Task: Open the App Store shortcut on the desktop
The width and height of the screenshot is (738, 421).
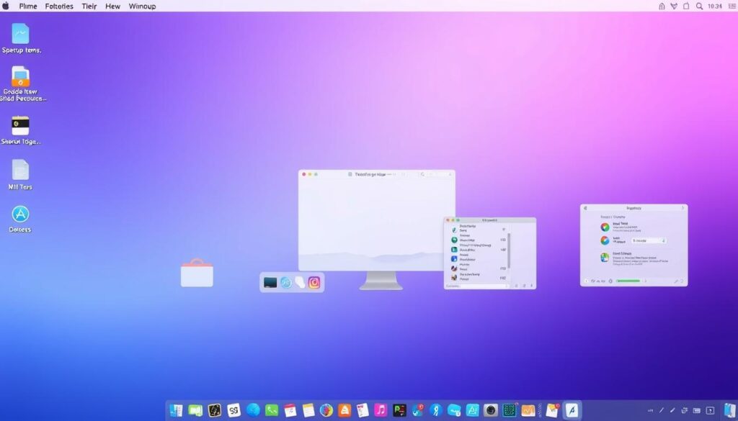Action: point(21,214)
